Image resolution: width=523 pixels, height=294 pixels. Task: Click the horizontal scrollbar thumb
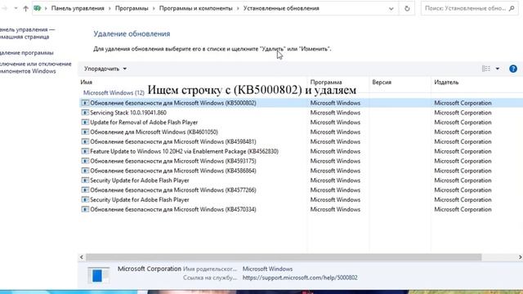pyautogui.click(x=284, y=257)
